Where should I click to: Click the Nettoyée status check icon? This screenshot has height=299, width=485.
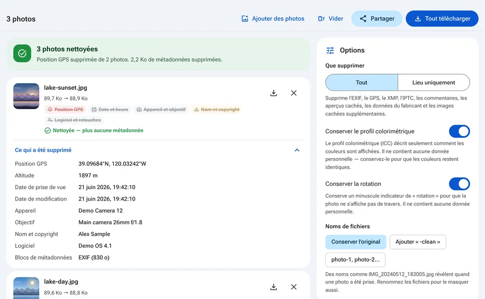click(x=47, y=130)
